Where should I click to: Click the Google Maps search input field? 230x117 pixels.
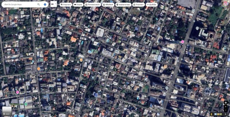coord(19,5)
